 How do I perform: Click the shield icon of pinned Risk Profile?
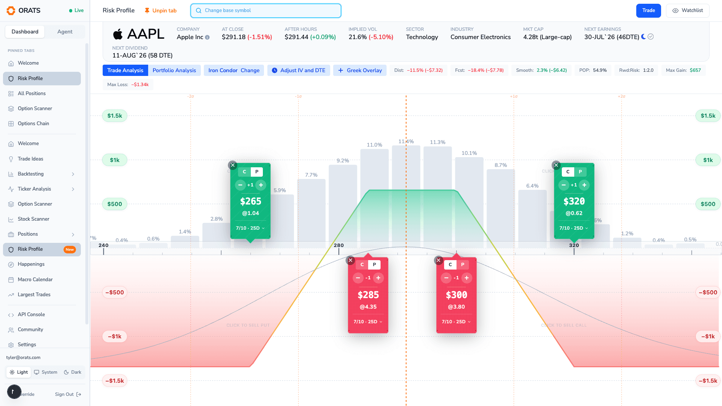[11, 79]
